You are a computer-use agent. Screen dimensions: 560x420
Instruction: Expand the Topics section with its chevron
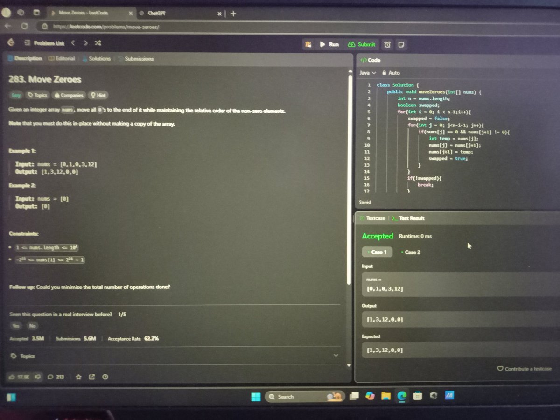point(336,355)
